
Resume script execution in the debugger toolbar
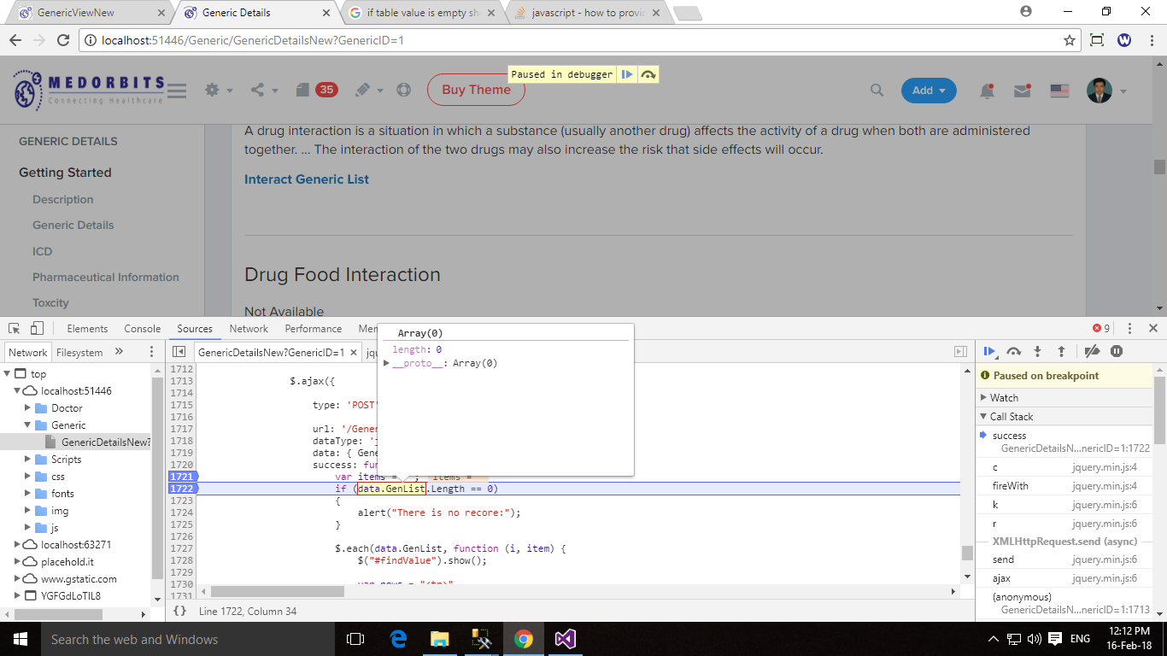point(989,351)
